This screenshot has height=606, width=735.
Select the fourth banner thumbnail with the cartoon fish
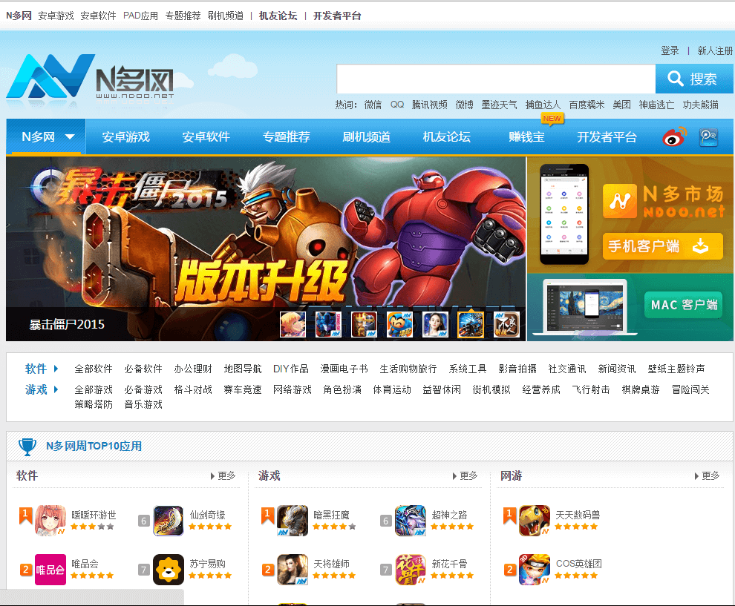tap(399, 325)
